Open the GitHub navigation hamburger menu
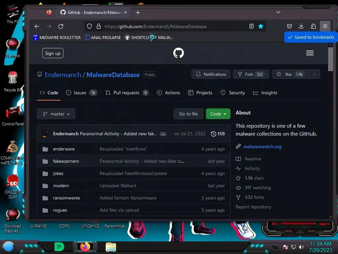This screenshot has width=338, height=254. pos(310,53)
